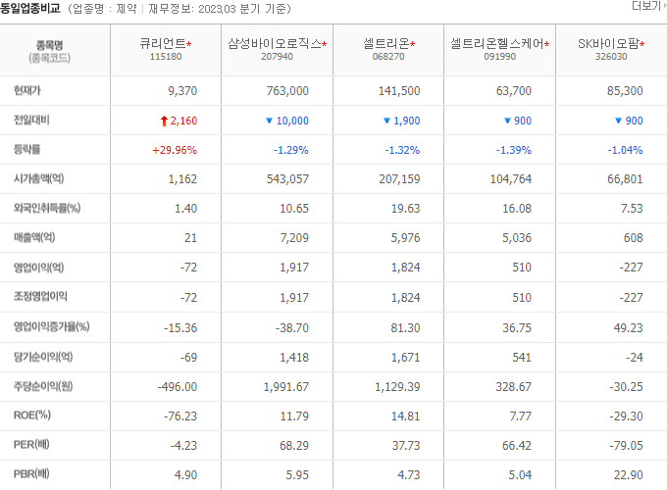
Task: Open the 셀트리온 068270 stock link
Action: point(388,44)
